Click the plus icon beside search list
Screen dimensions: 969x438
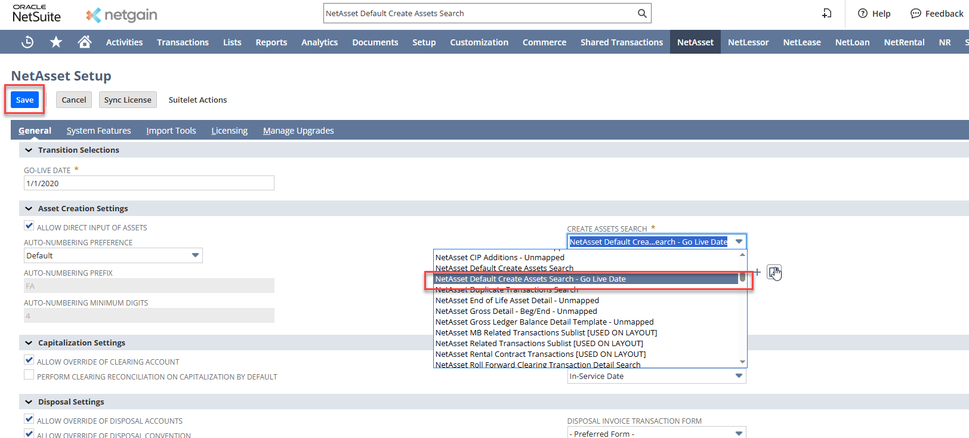pos(757,272)
